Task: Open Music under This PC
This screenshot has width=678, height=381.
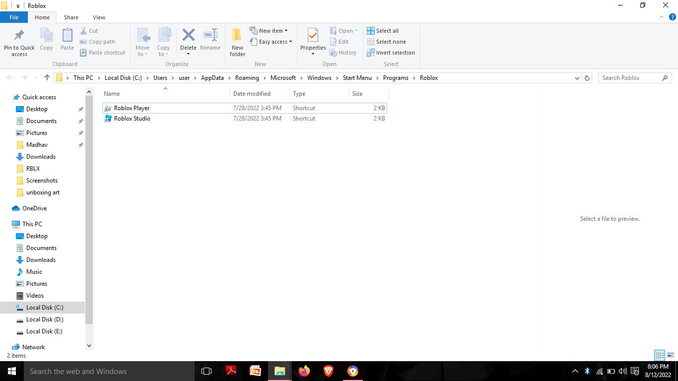Action: [x=34, y=272]
